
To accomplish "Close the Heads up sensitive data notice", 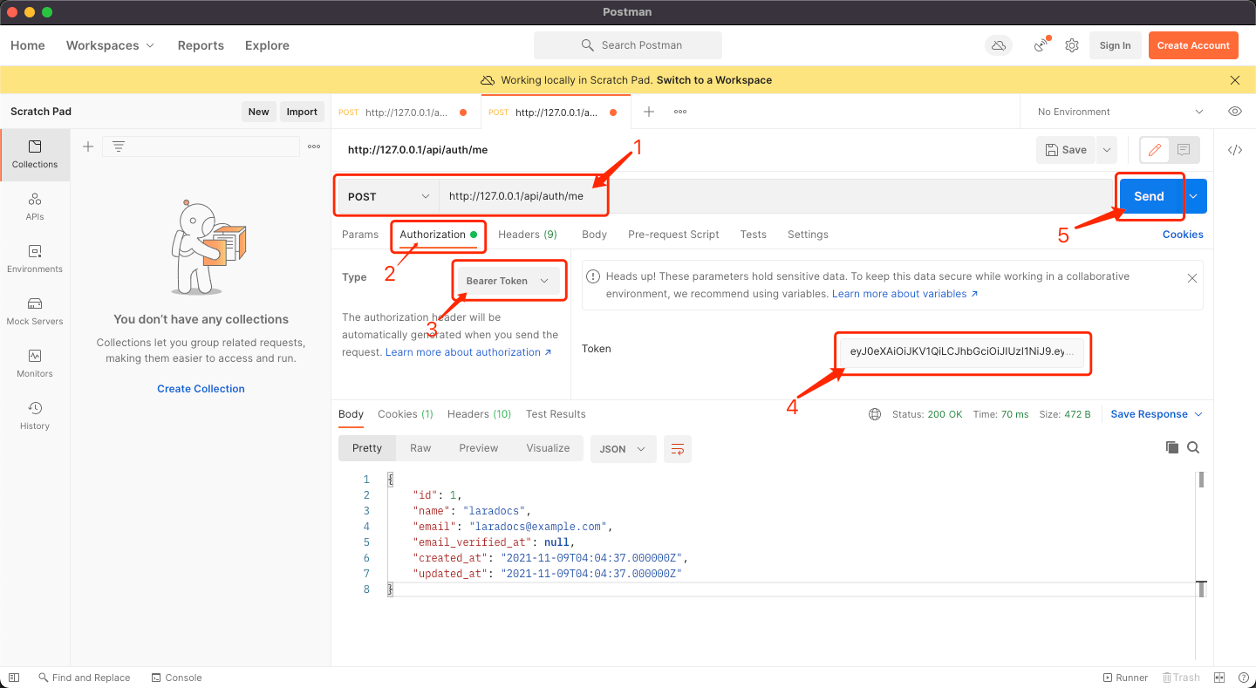I will [1192, 278].
